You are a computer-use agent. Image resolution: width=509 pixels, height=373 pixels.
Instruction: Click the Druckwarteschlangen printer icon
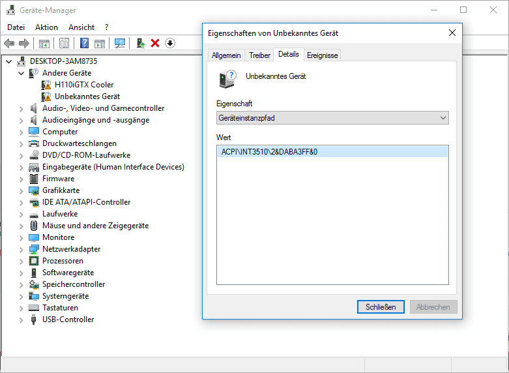pos(34,143)
